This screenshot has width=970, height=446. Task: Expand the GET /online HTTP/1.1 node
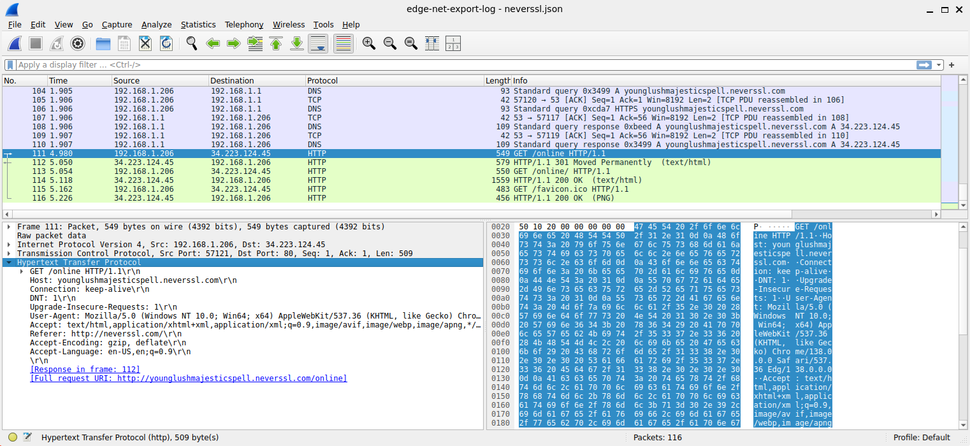tap(22, 271)
